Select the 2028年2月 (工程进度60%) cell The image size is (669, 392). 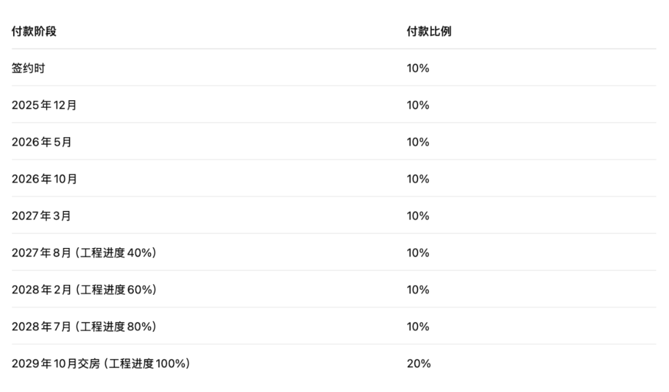click(x=84, y=289)
